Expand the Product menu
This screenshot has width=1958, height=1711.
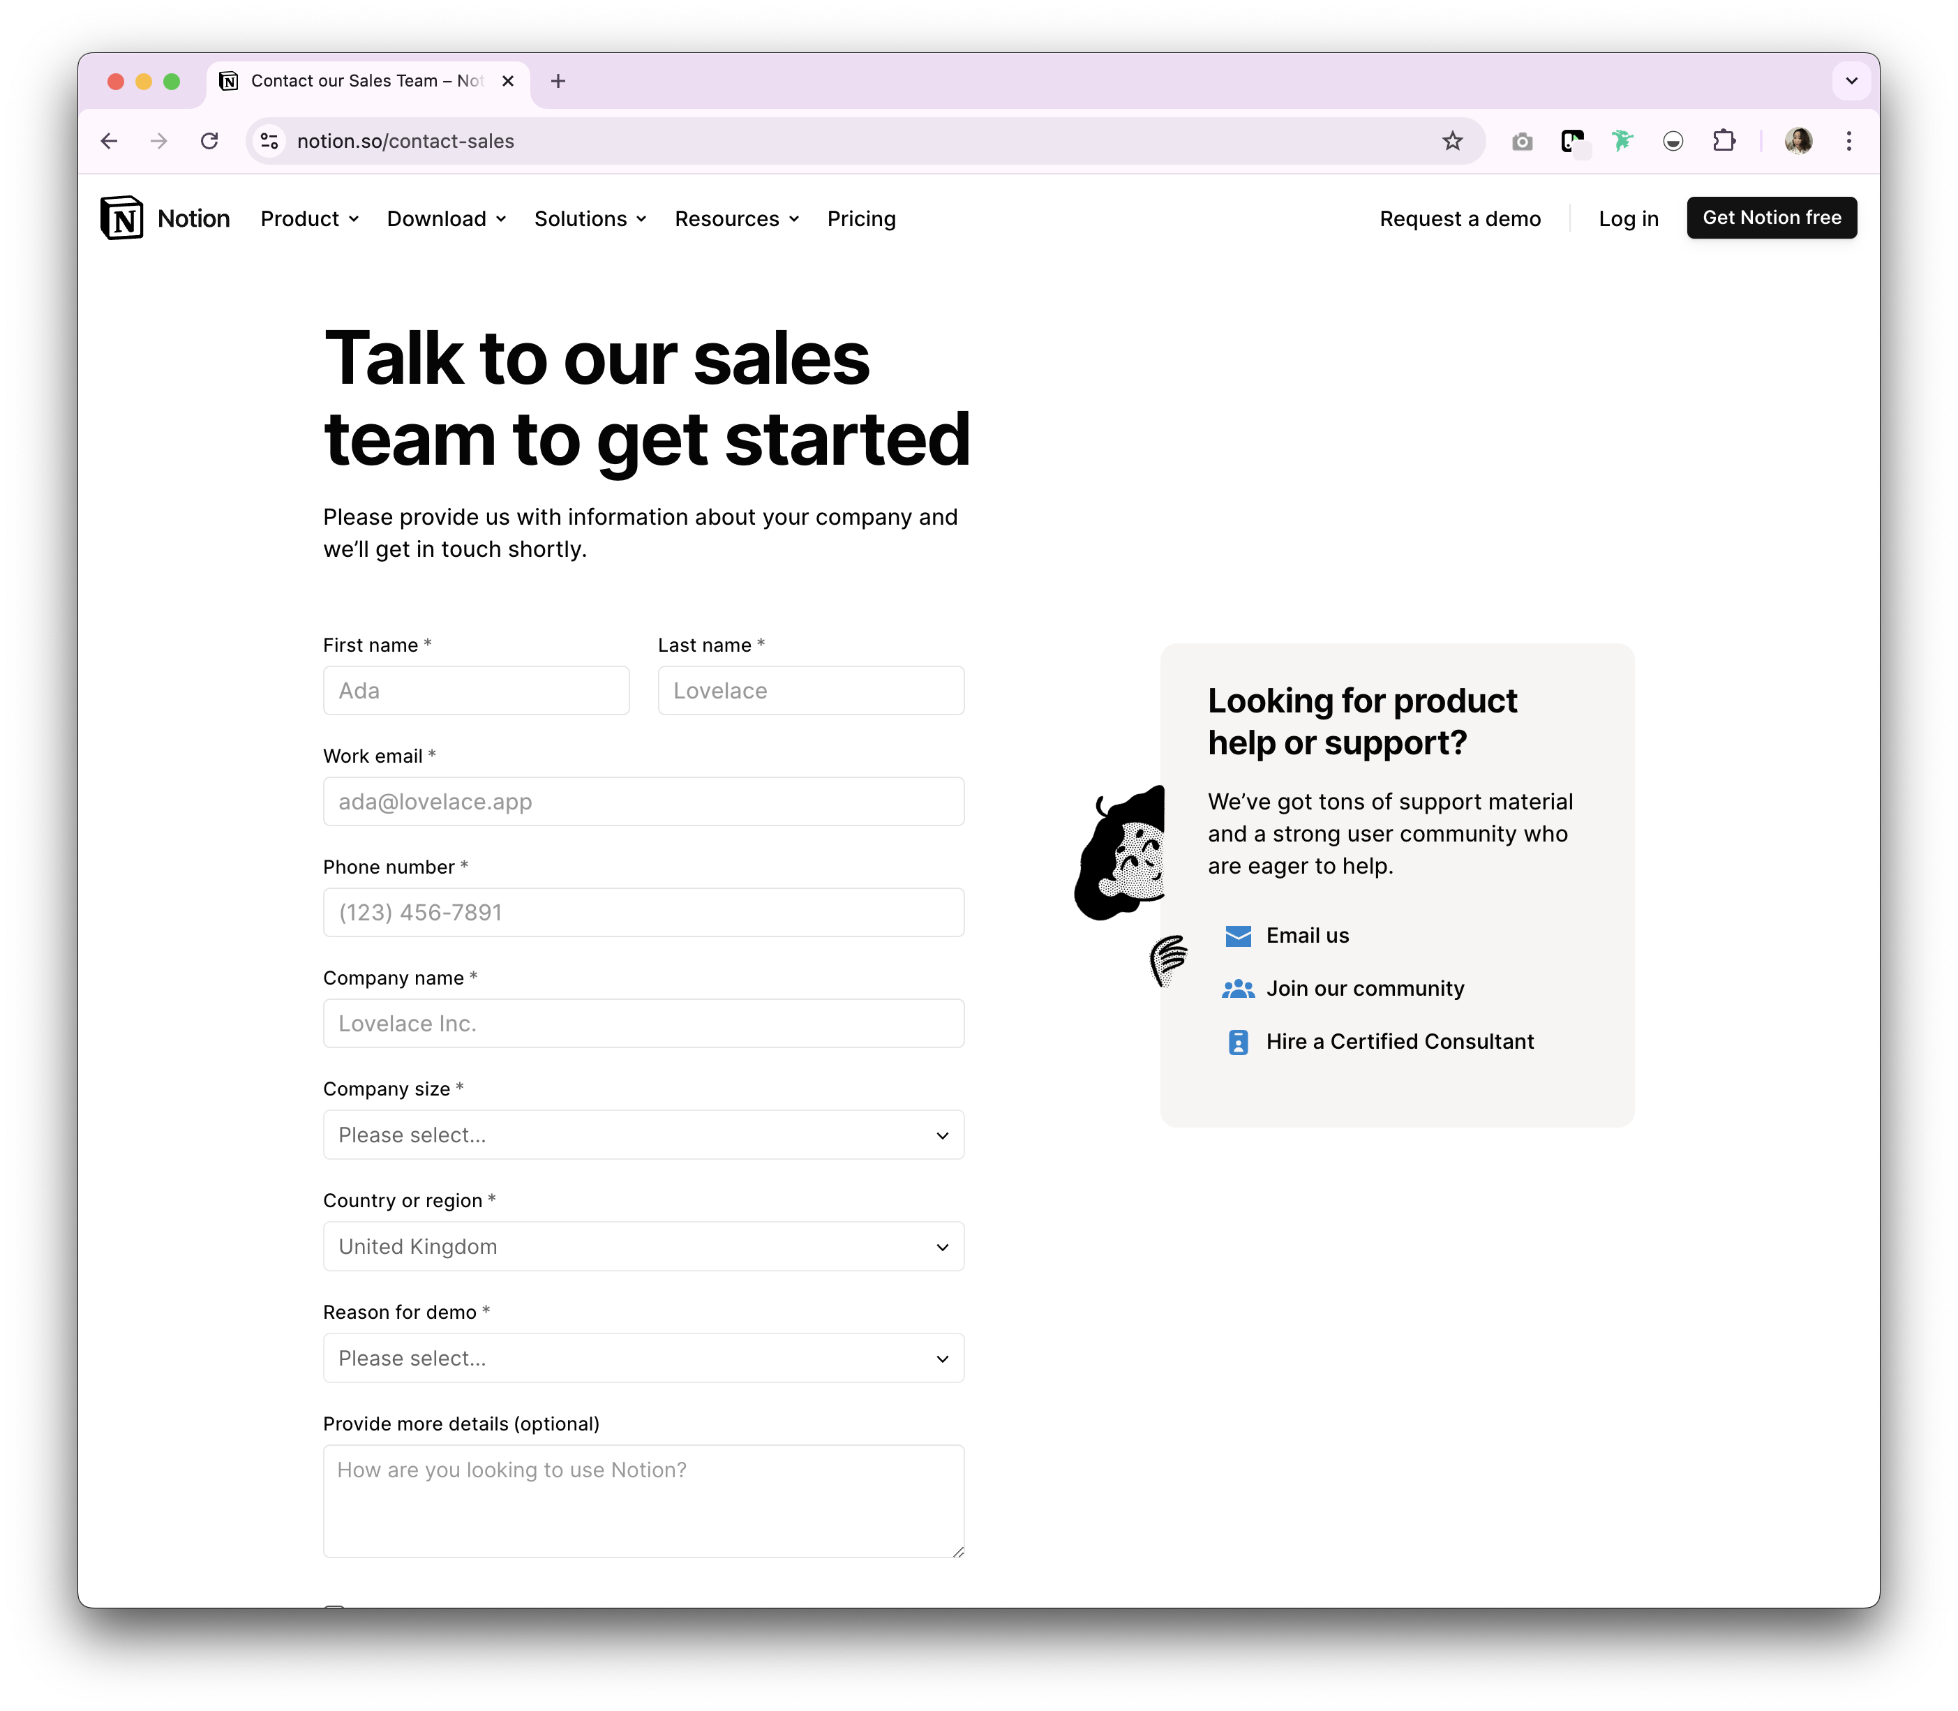click(x=309, y=218)
